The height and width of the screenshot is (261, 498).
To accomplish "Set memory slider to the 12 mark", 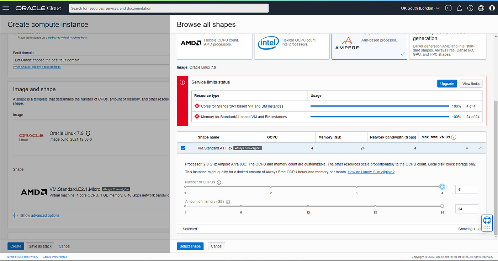I will coord(308,206).
